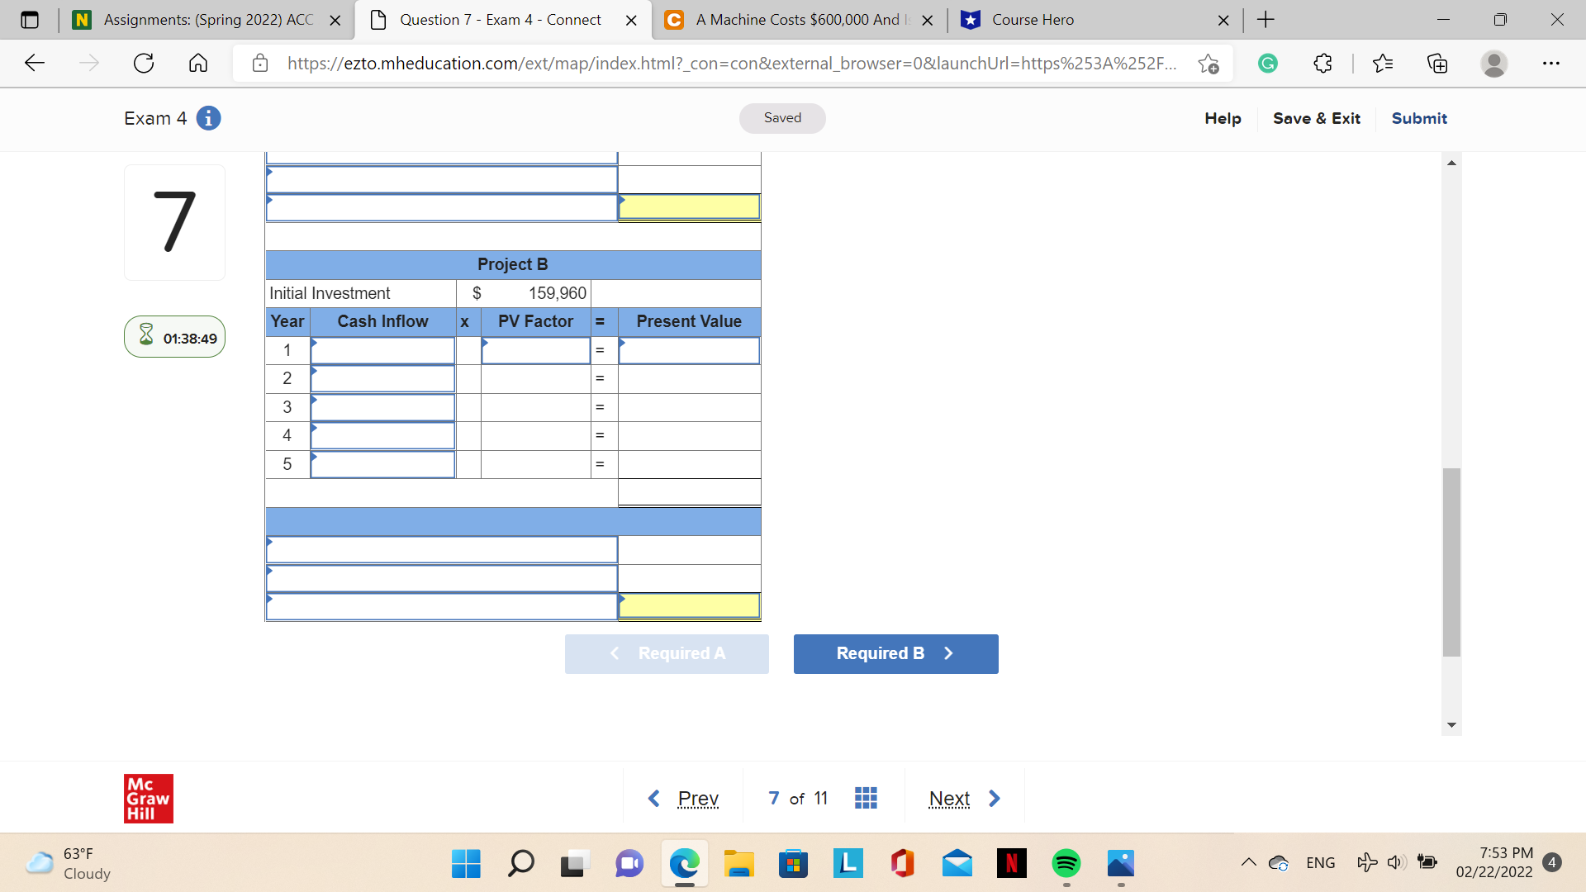Viewport: 1586px width, 892px height.
Task: Click the McGraw Hill logo
Action: click(149, 798)
